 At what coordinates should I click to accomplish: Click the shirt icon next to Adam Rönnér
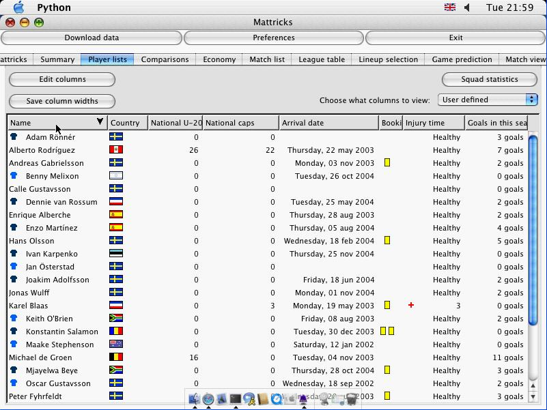(x=14, y=136)
